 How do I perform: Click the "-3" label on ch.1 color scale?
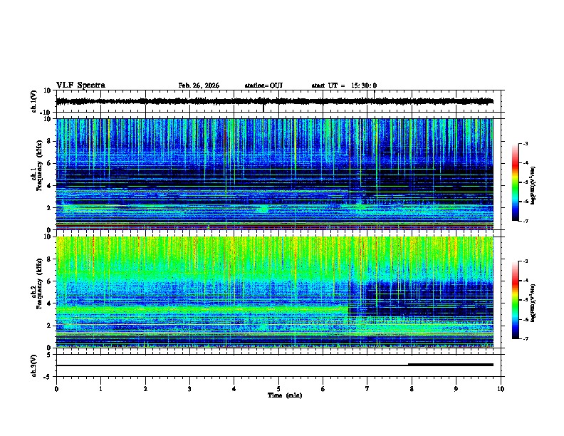[525, 143]
